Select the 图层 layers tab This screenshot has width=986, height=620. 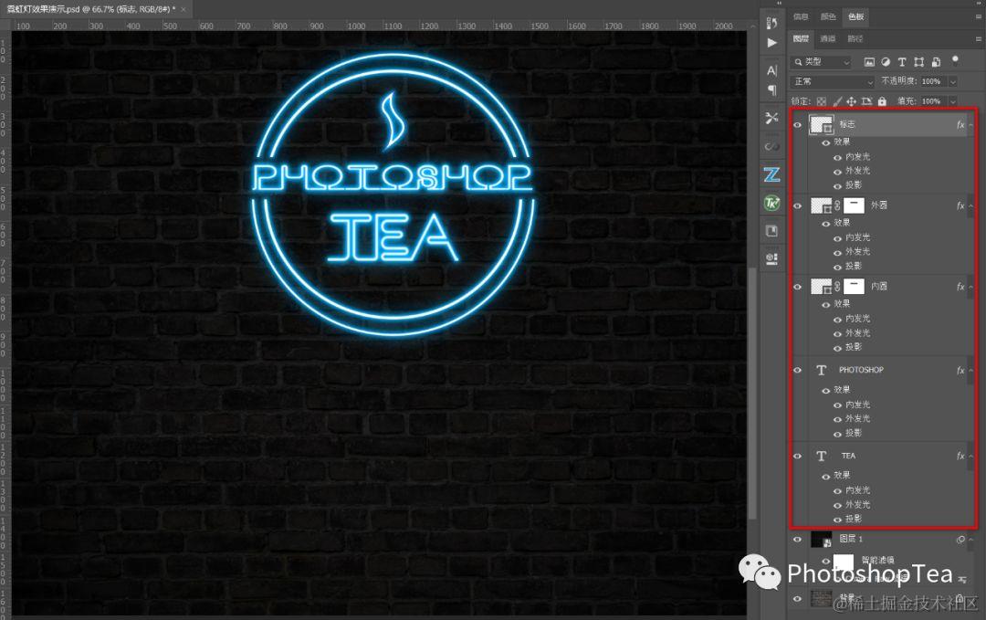coord(801,39)
